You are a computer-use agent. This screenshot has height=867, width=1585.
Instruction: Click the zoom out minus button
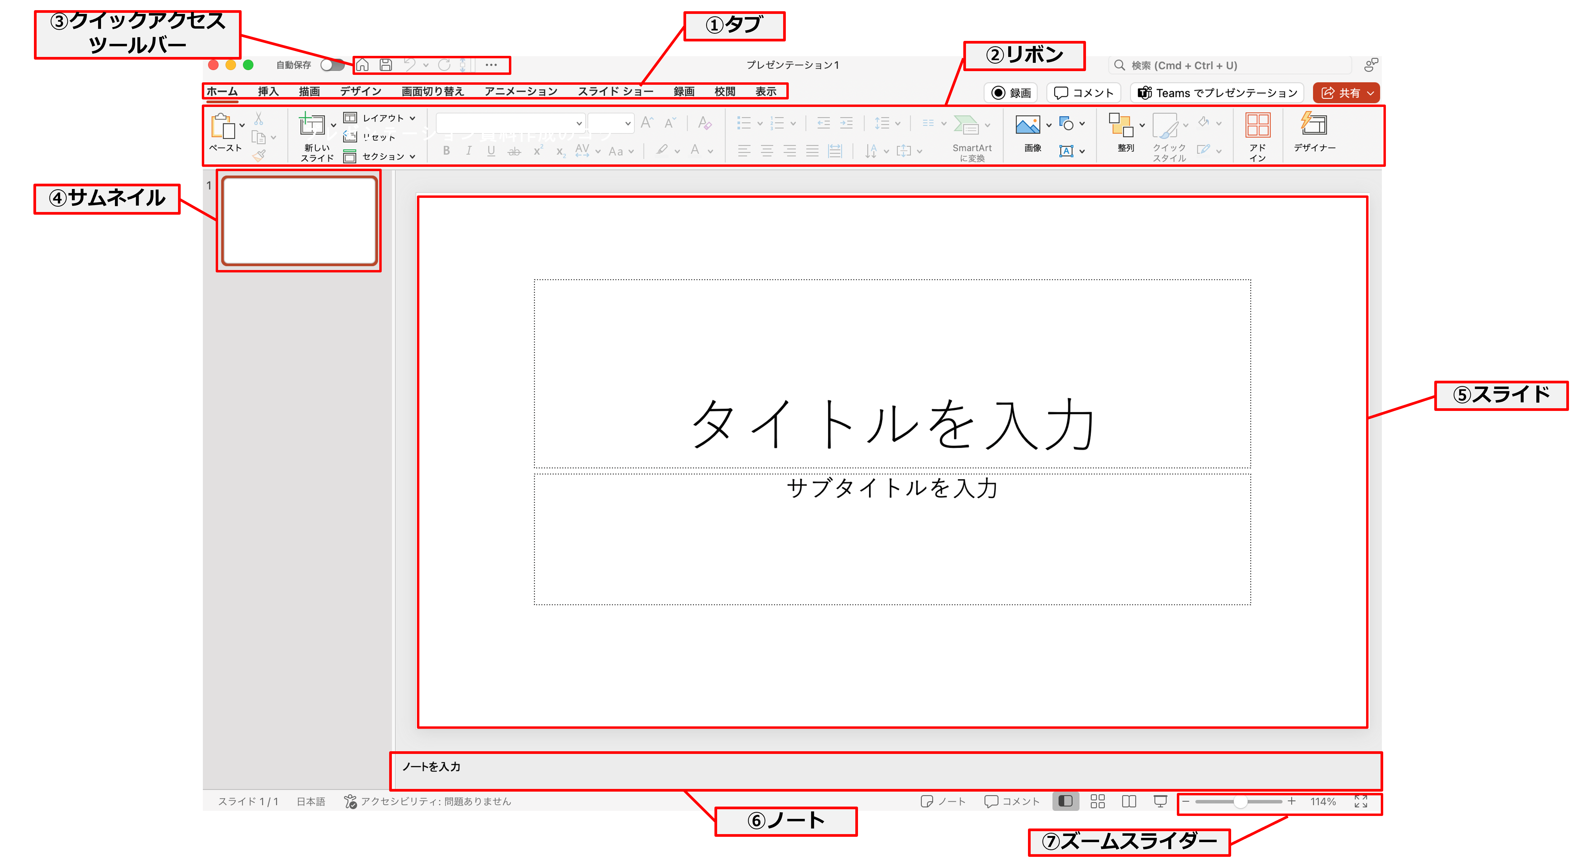1186,801
